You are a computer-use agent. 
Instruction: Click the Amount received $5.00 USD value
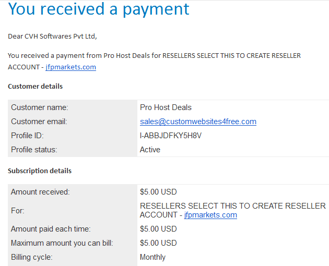[x=158, y=192]
